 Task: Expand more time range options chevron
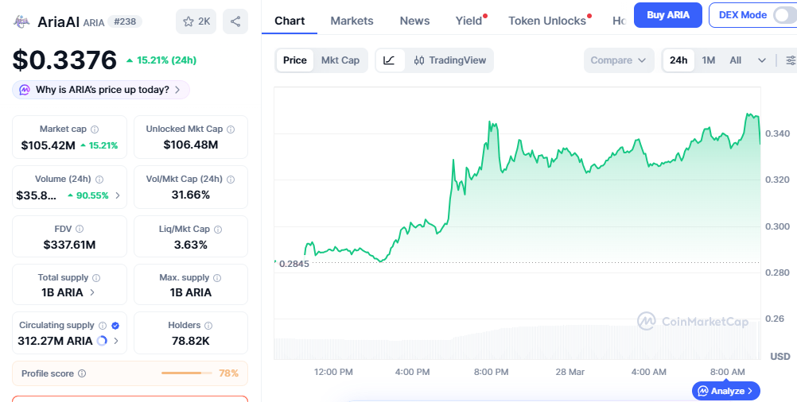point(762,60)
